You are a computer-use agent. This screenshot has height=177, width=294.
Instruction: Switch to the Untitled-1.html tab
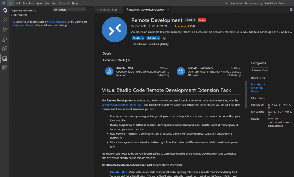[108, 9]
